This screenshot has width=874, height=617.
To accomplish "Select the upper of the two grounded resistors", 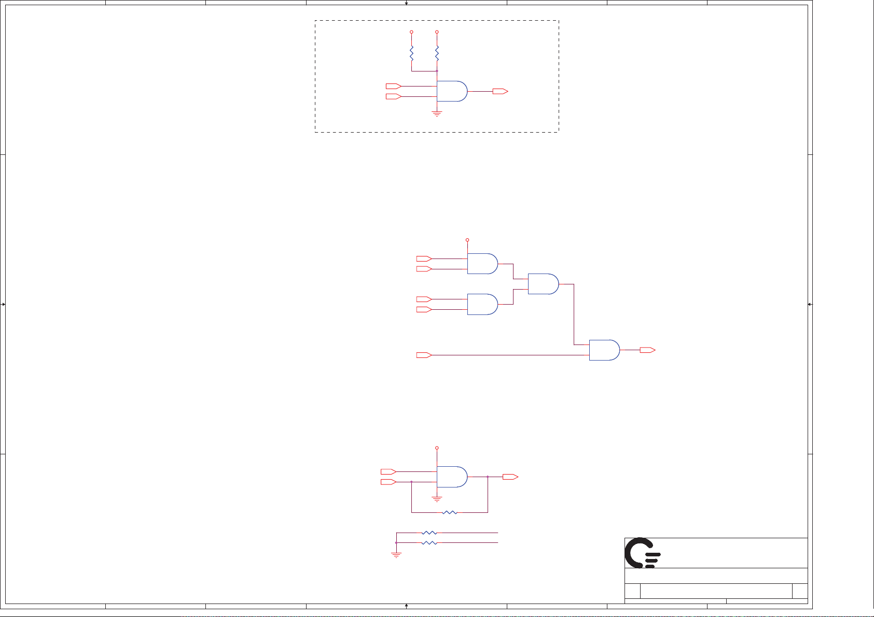I will [x=429, y=533].
